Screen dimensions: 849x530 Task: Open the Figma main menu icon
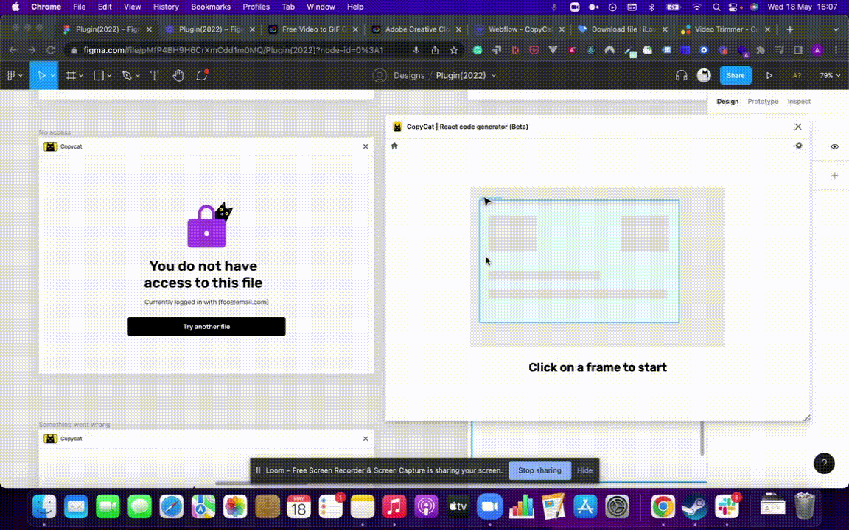pos(10,76)
